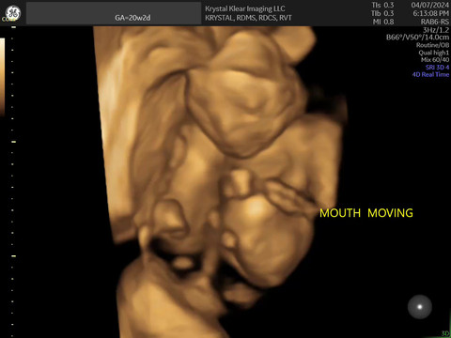Select the B66°/V50°/14.0cm volume angle parameter
Screen dimensions: 451x338
click(417, 38)
